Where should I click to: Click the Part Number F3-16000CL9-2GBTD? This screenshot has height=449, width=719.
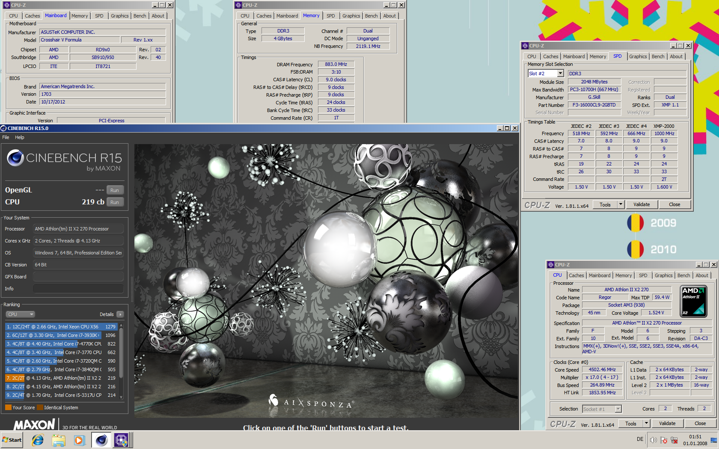(594, 105)
